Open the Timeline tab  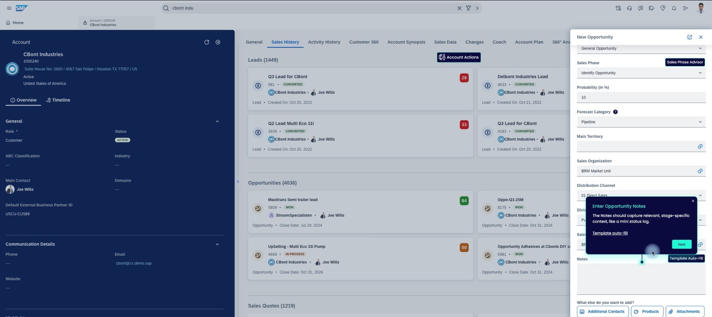58,100
